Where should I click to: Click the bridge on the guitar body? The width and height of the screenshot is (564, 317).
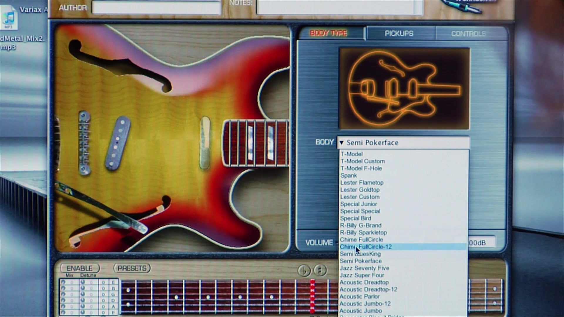point(84,143)
